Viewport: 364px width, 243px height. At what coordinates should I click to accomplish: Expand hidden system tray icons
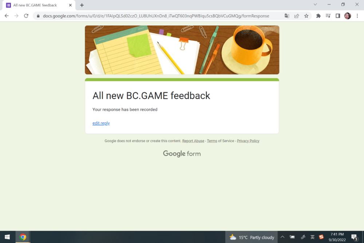pyautogui.click(x=282, y=237)
